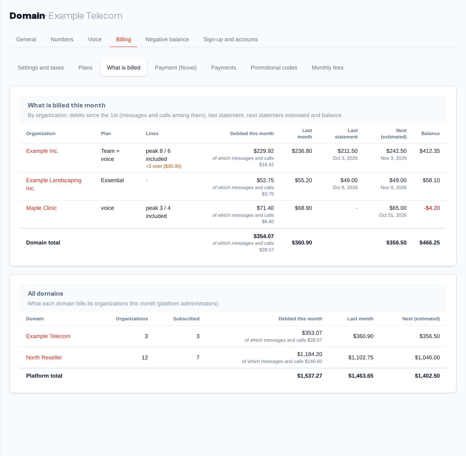Open the Maple Clinic organization link
The width and height of the screenshot is (466, 456).
pyautogui.click(x=41, y=208)
